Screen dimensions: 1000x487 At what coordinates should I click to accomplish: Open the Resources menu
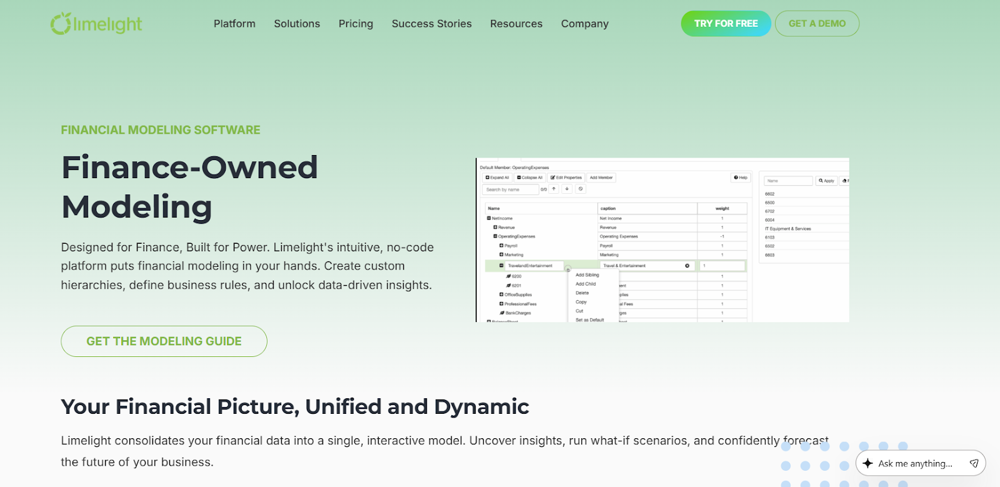click(x=516, y=24)
